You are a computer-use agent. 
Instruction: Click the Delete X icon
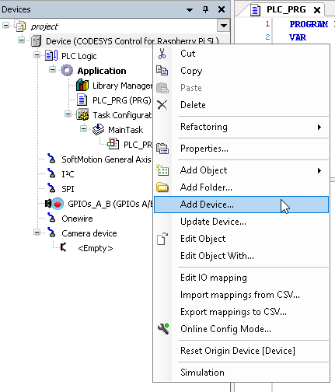coord(162,105)
